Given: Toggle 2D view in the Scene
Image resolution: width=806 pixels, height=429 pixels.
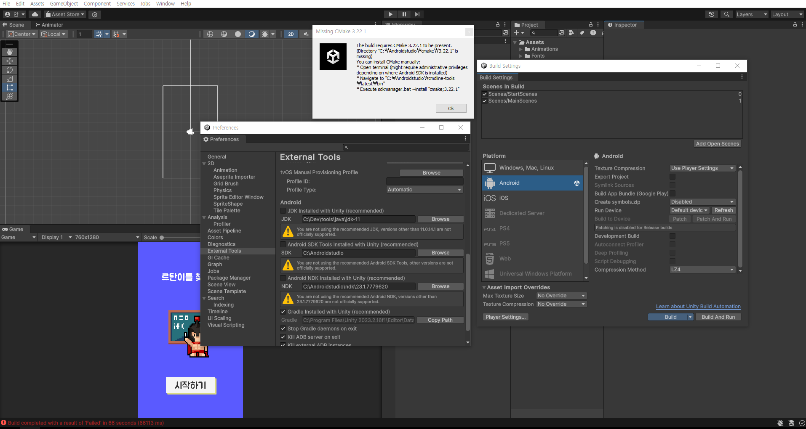Looking at the screenshot, I should pos(291,34).
